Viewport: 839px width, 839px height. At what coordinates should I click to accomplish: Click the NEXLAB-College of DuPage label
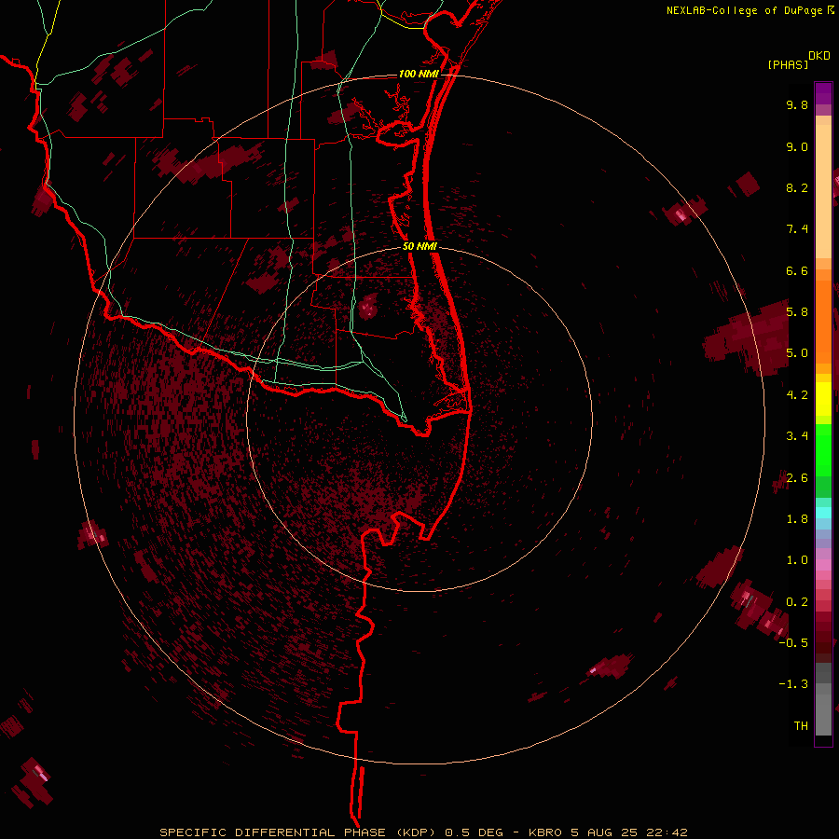pos(744,10)
